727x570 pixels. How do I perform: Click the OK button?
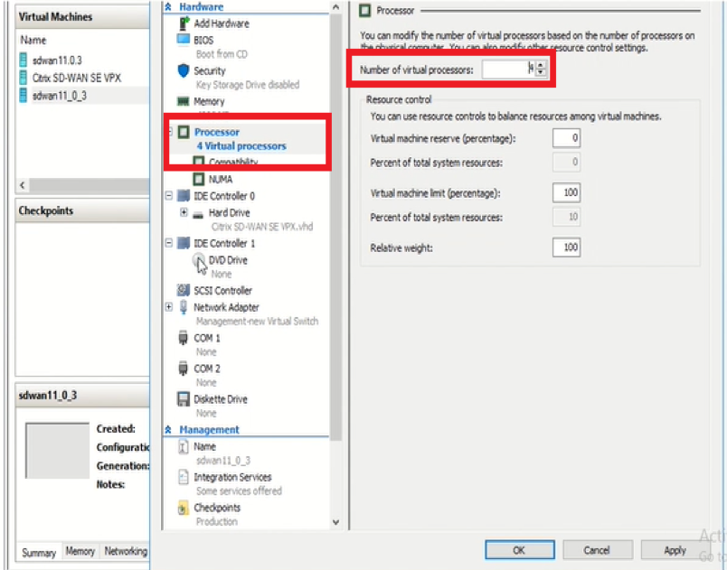coord(519,550)
